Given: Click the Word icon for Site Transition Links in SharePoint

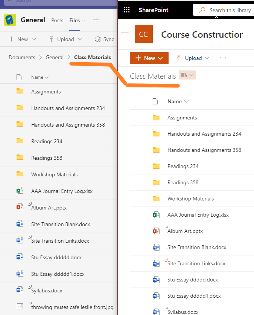Looking at the screenshot, I should (156, 263).
